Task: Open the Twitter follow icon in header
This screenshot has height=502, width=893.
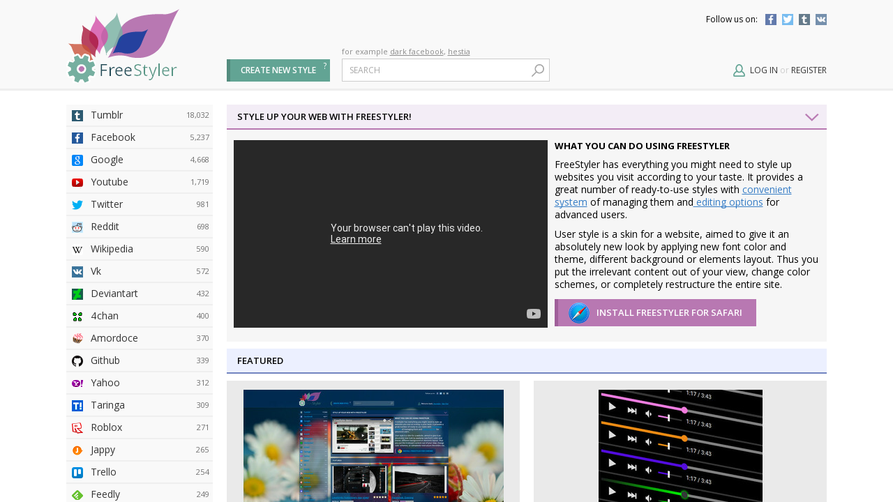Action: click(x=788, y=20)
